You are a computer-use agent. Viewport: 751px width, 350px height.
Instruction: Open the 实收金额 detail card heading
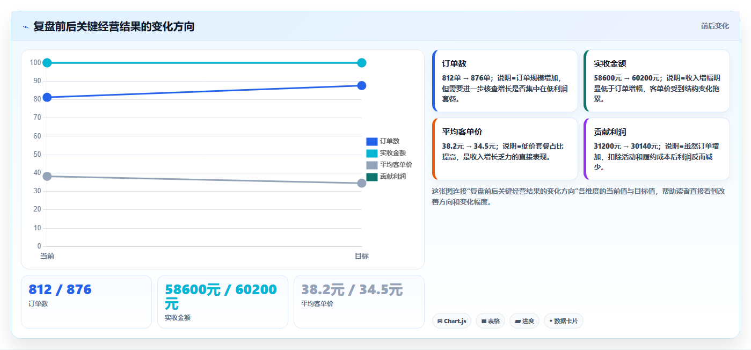[610, 64]
